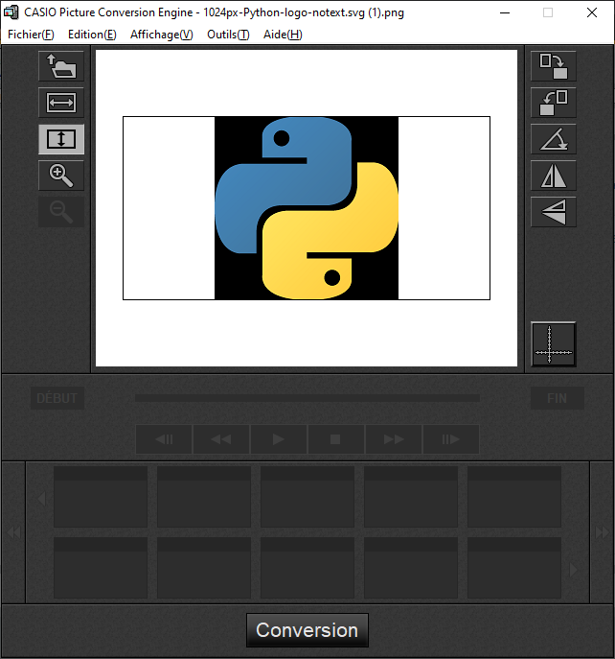
Task: Select first thumbnail slot in top row
Action: pos(101,497)
